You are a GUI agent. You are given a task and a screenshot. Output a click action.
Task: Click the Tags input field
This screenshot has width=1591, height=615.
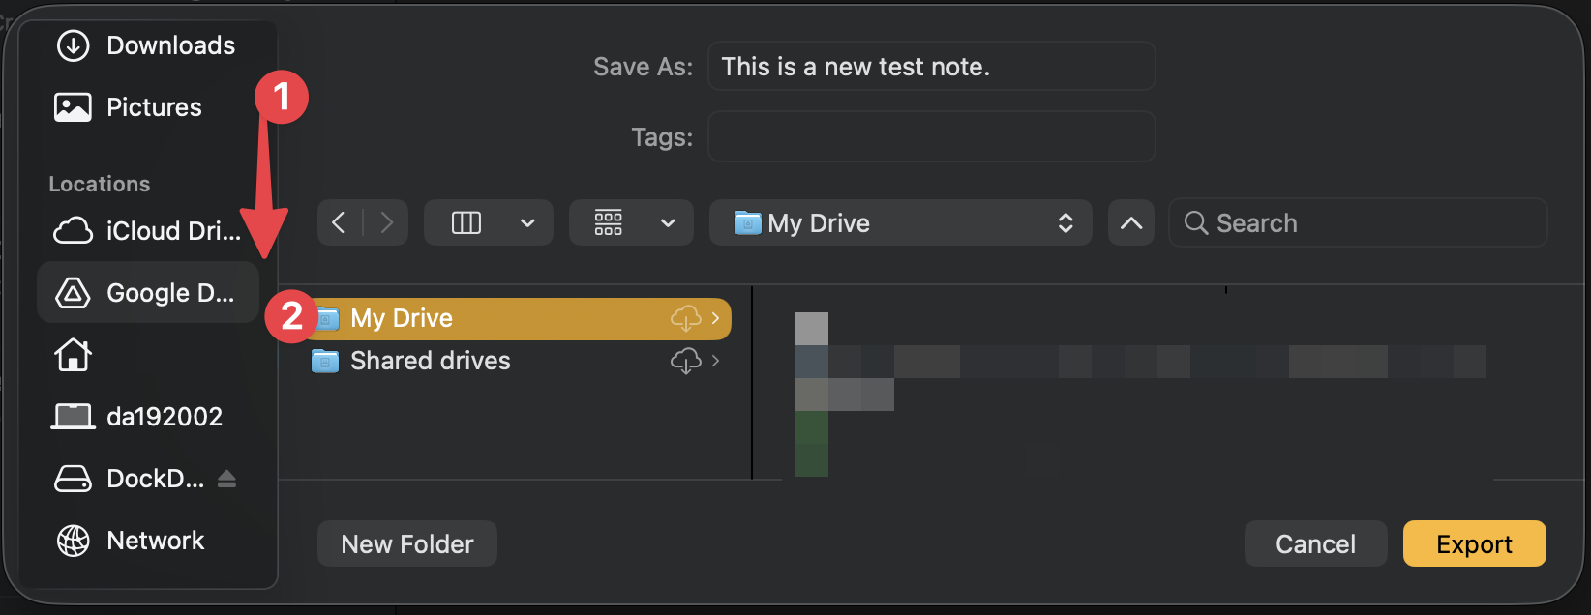[x=931, y=136]
